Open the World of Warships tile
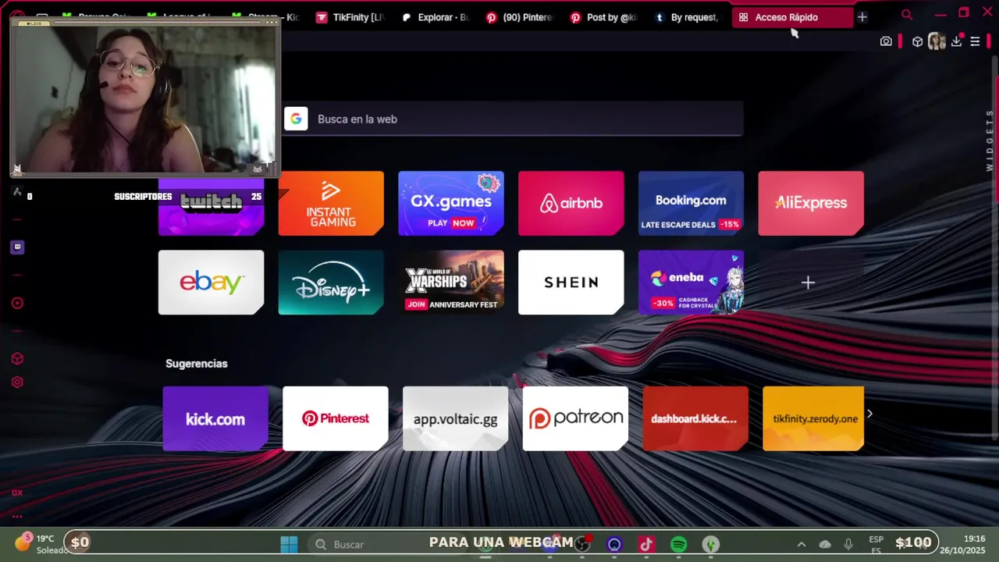The height and width of the screenshot is (562, 999). pyautogui.click(x=451, y=283)
